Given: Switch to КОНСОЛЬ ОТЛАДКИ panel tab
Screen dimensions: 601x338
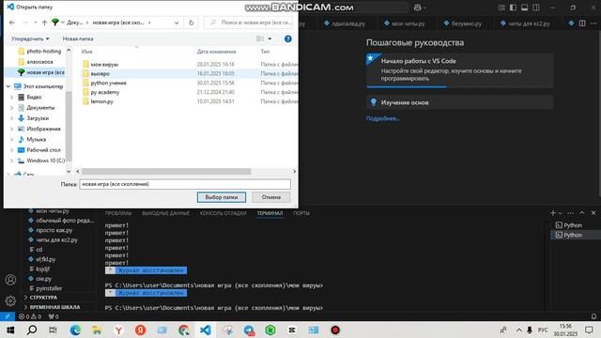Looking at the screenshot, I should click(223, 213).
